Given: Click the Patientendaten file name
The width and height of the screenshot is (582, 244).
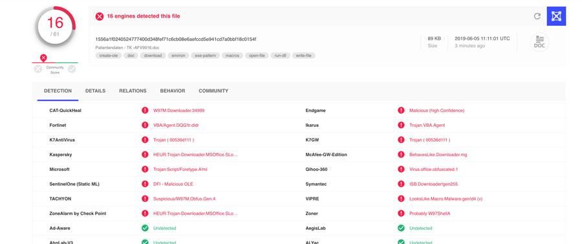Looking at the screenshot, I should coord(127,47).
